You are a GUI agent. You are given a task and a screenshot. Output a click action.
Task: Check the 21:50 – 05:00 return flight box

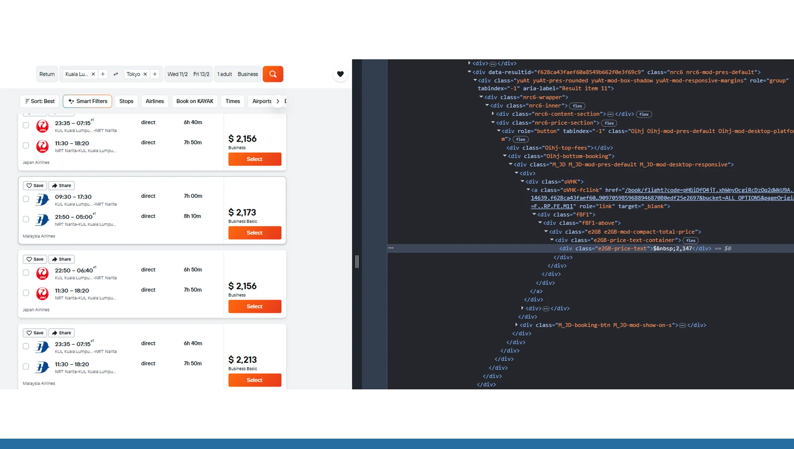tap(26, 219)
